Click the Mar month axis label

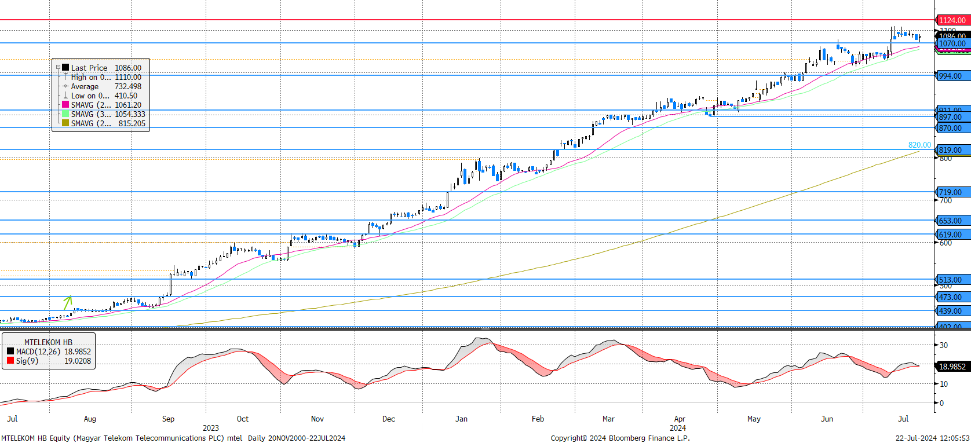click(608, 419)
